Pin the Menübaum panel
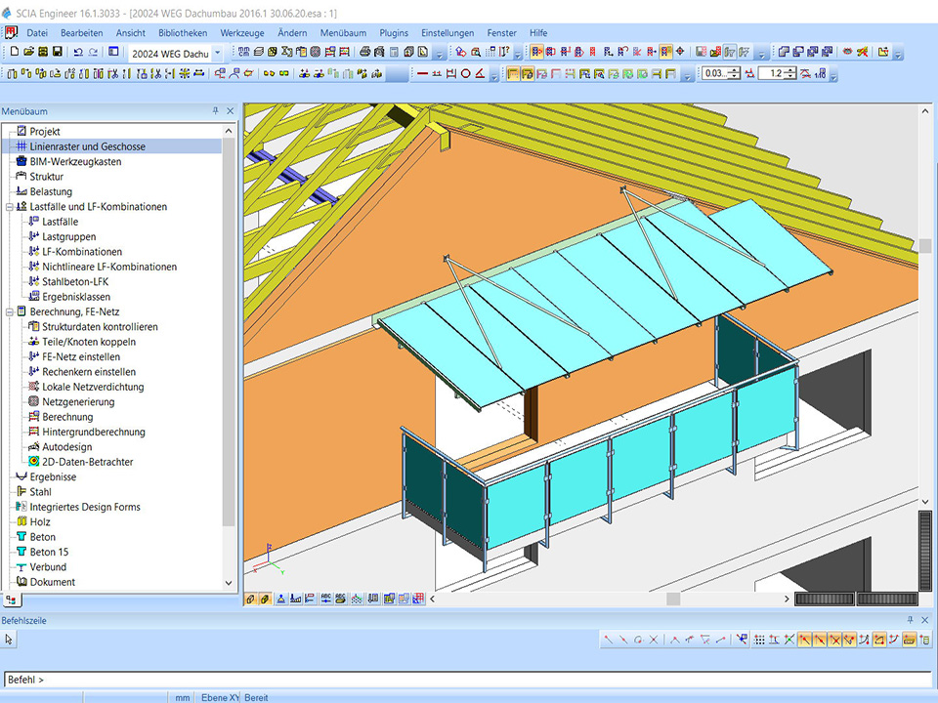938x703 pixels. [x=216, y=111]
